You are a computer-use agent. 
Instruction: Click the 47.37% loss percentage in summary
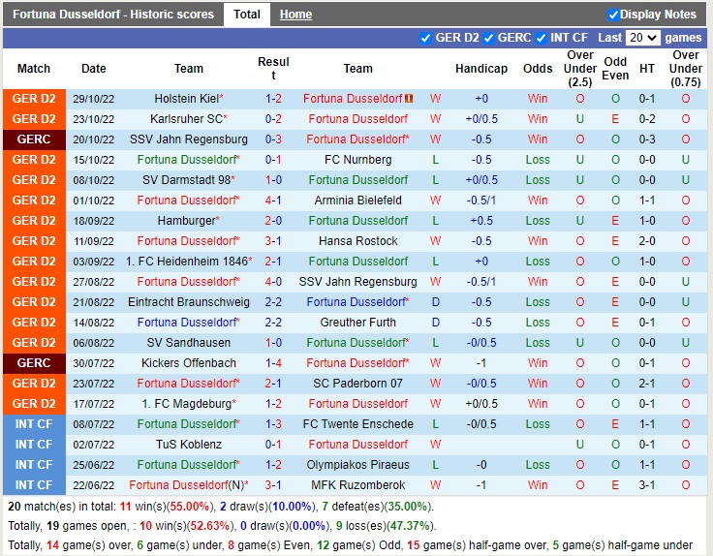pos(410,526)
